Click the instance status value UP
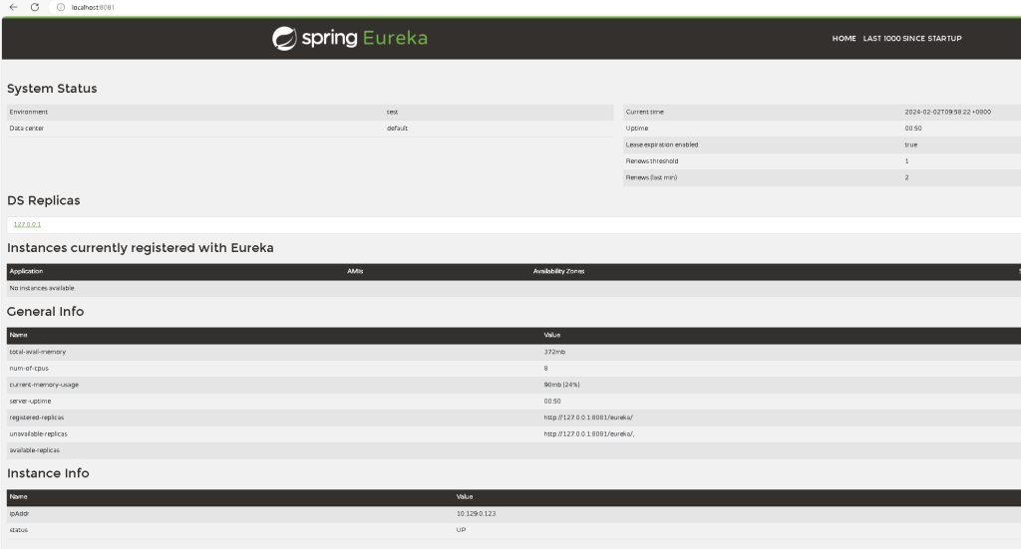This screenshot has width=1021, height=549. coord(461,529)
